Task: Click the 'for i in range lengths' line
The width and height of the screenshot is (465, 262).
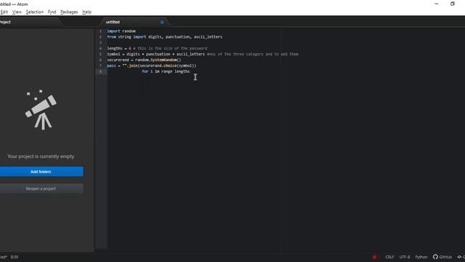Action: (166, 71)
